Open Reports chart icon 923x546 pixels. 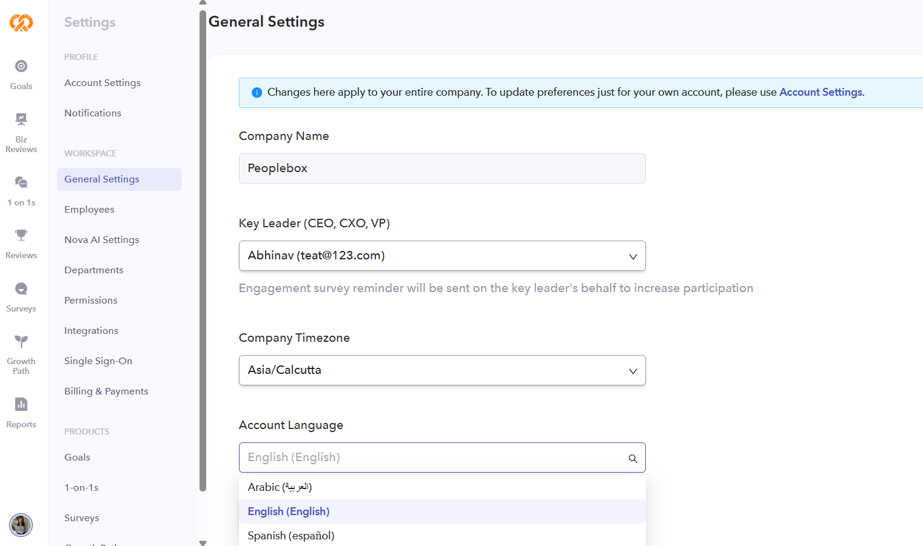(x=21, y=404)
